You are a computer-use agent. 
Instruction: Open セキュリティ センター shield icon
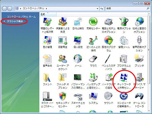62,96
